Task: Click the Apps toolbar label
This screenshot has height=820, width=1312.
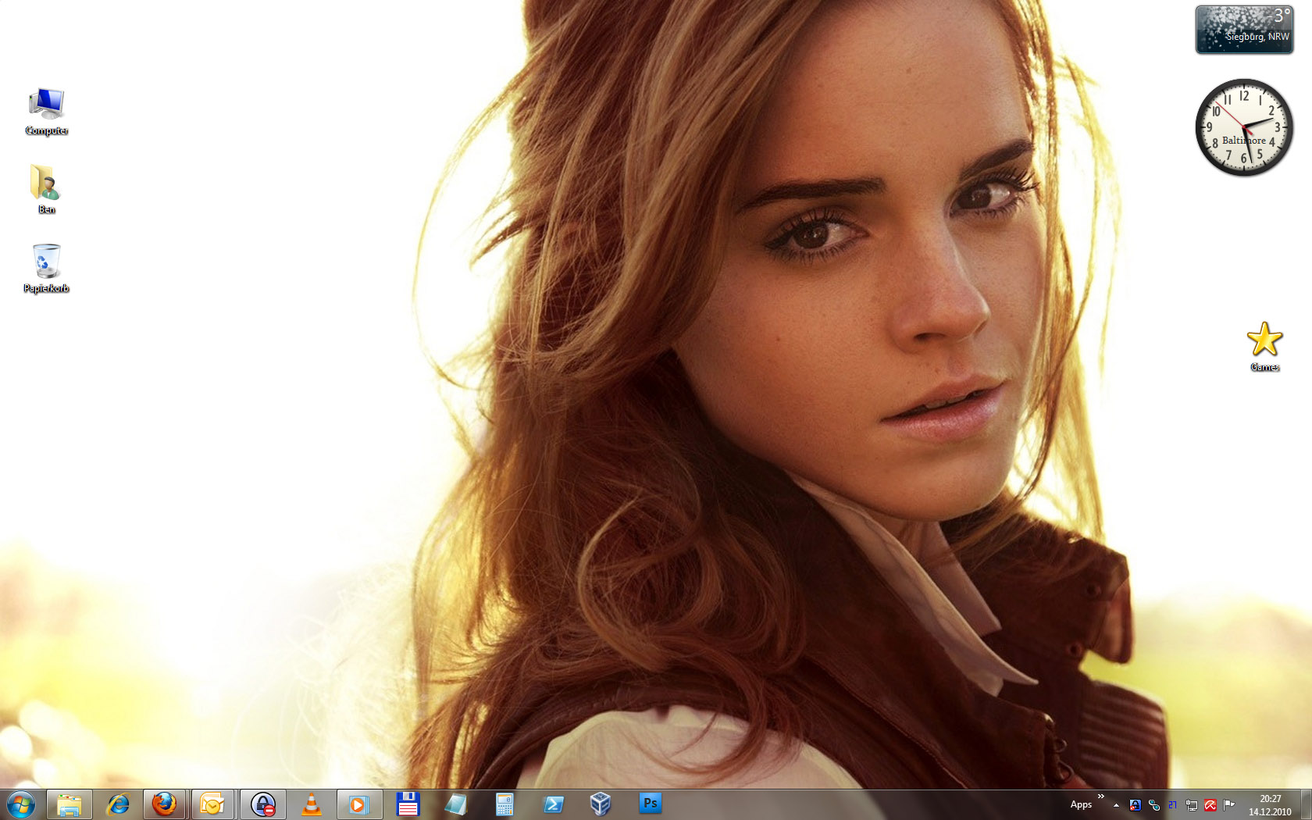Action: [1081, 804]
